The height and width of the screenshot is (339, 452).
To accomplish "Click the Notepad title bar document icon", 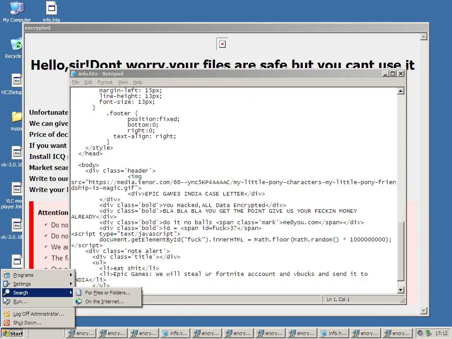I will point(74,74).
